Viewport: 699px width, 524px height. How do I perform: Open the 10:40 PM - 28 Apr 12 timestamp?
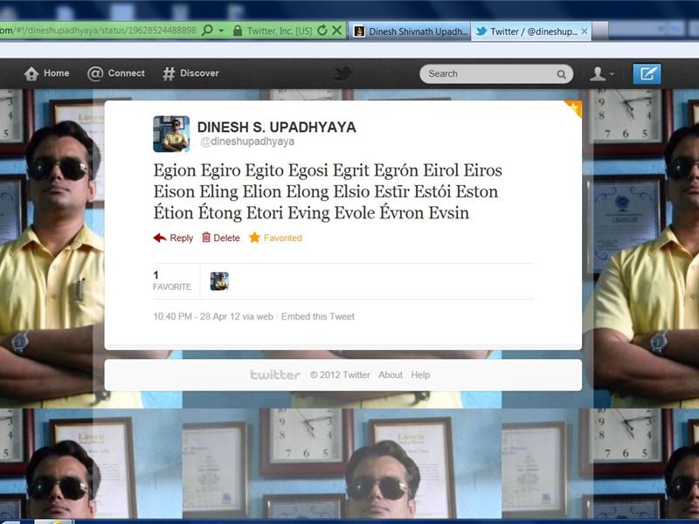[213, 317]
